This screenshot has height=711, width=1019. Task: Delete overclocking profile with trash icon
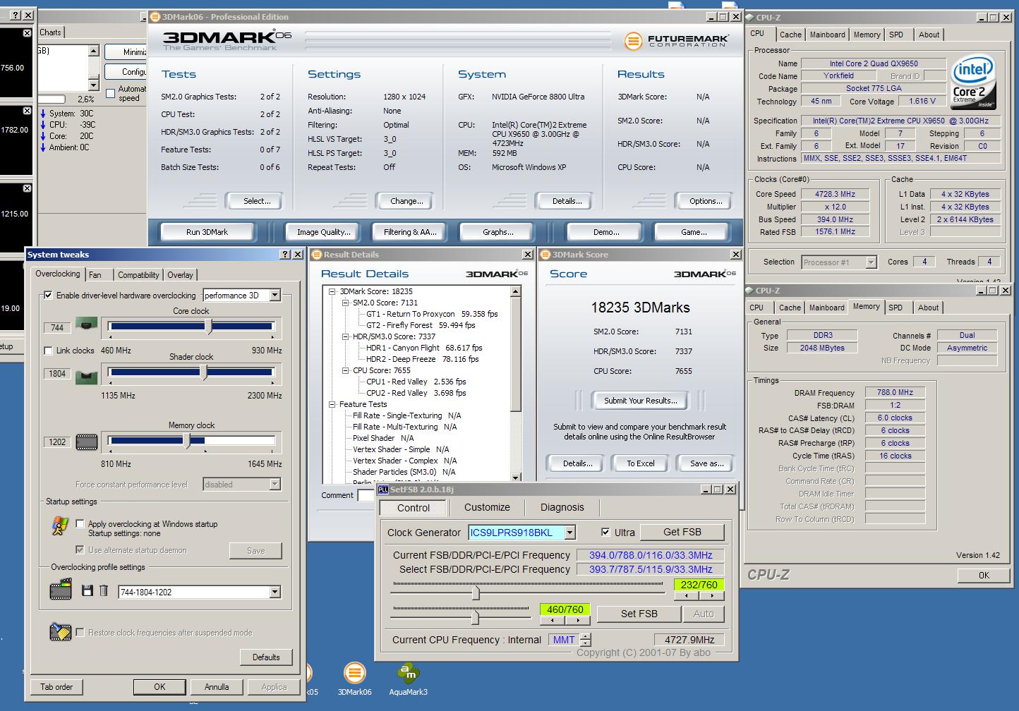(103, 591)
